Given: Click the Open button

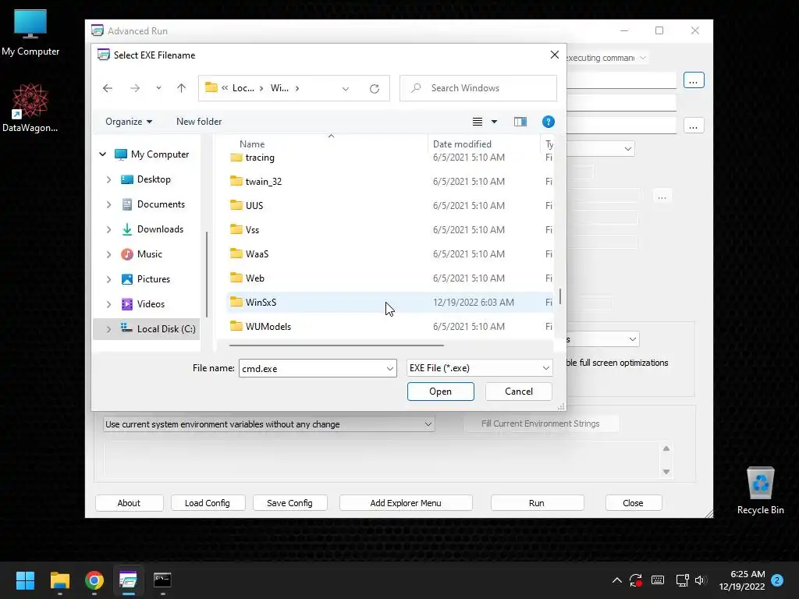Looking at the screenshot, I should point(440,392).
